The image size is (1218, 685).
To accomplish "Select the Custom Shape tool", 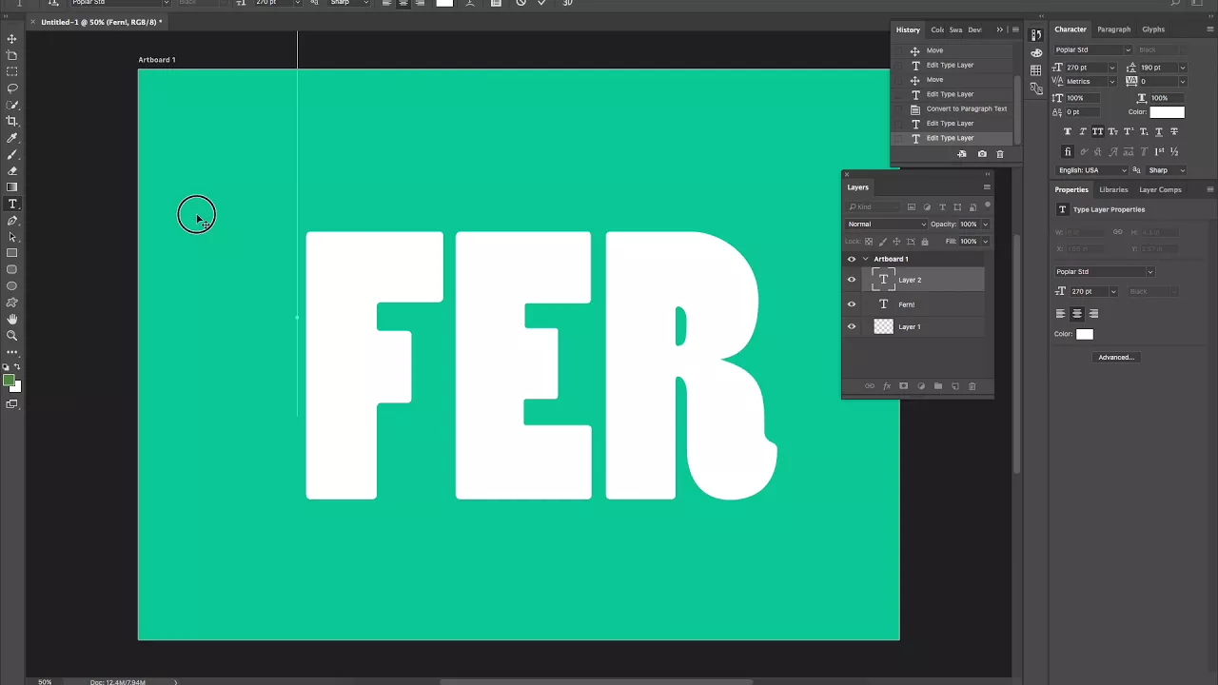I will [x=12, y=303].
